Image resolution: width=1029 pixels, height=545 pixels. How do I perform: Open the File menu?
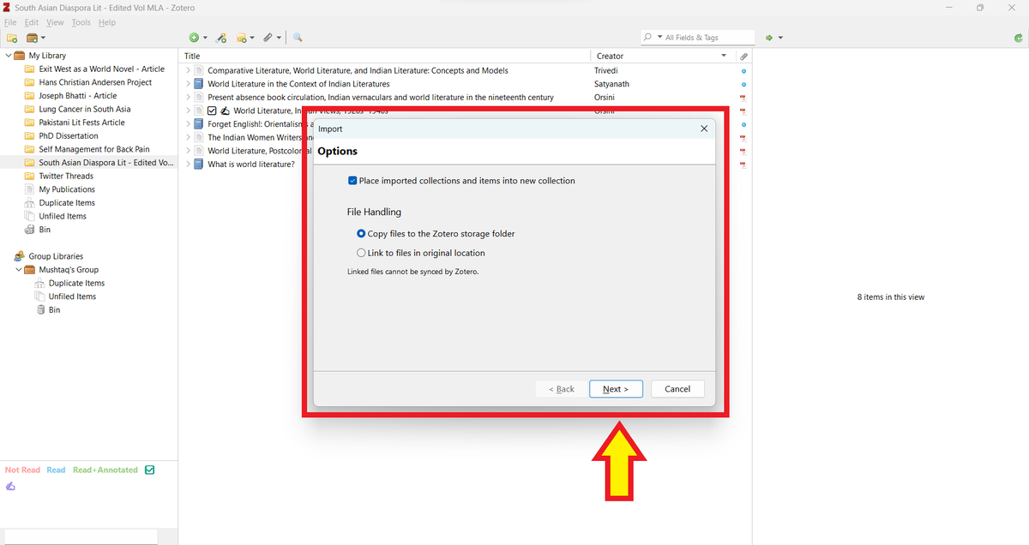(x=11, y=22)
